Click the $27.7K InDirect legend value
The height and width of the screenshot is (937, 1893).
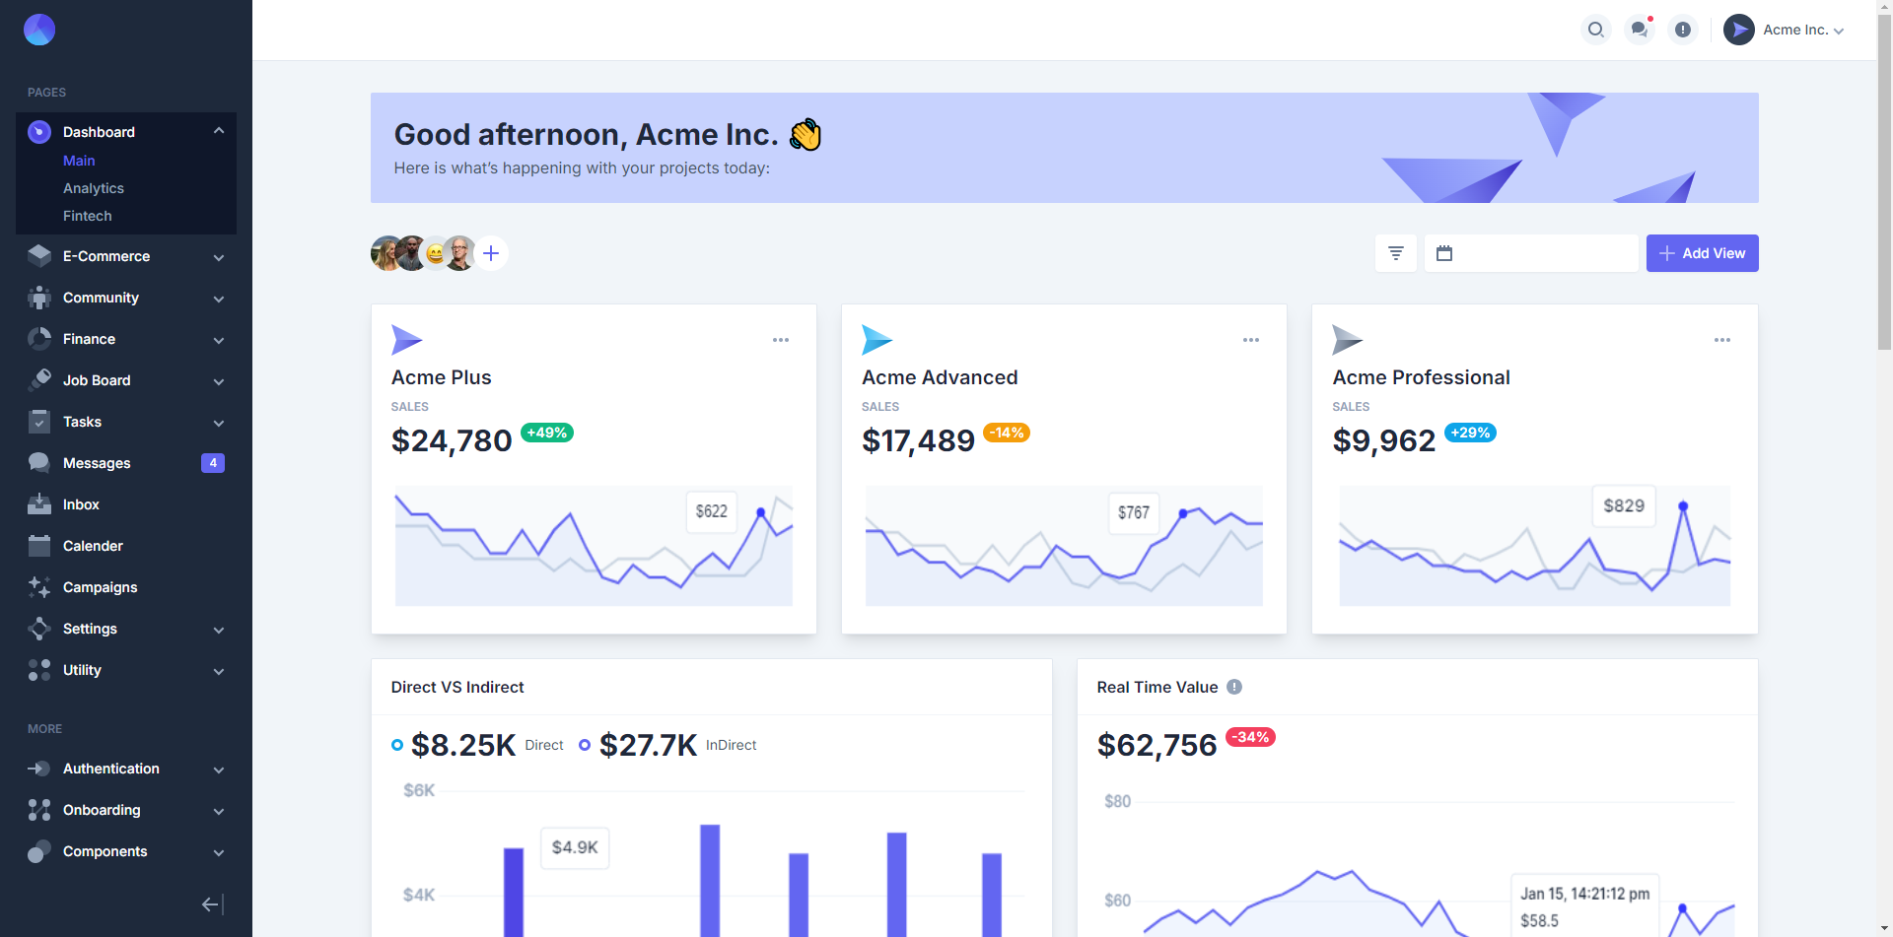(648, 745)
